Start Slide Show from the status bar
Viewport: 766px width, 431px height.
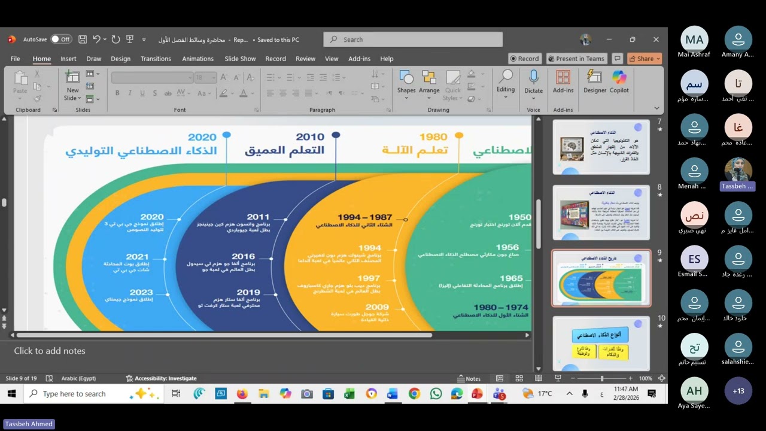coord(558,378)
